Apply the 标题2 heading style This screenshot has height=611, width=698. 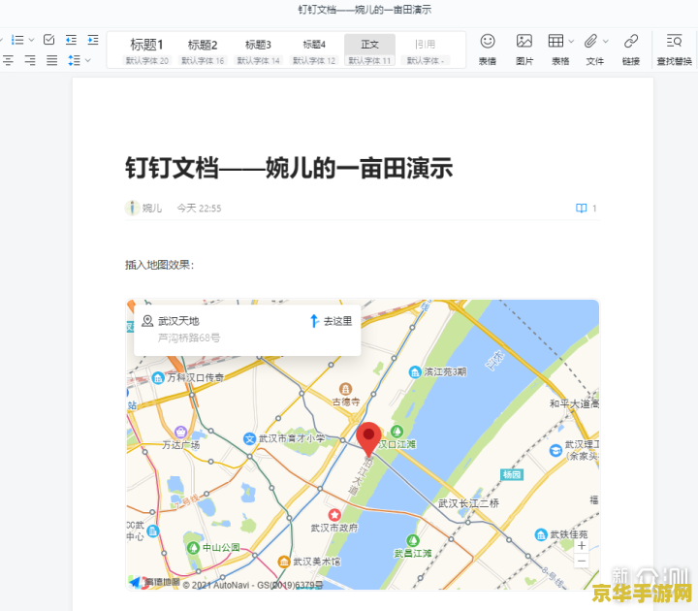click(203, 50)
